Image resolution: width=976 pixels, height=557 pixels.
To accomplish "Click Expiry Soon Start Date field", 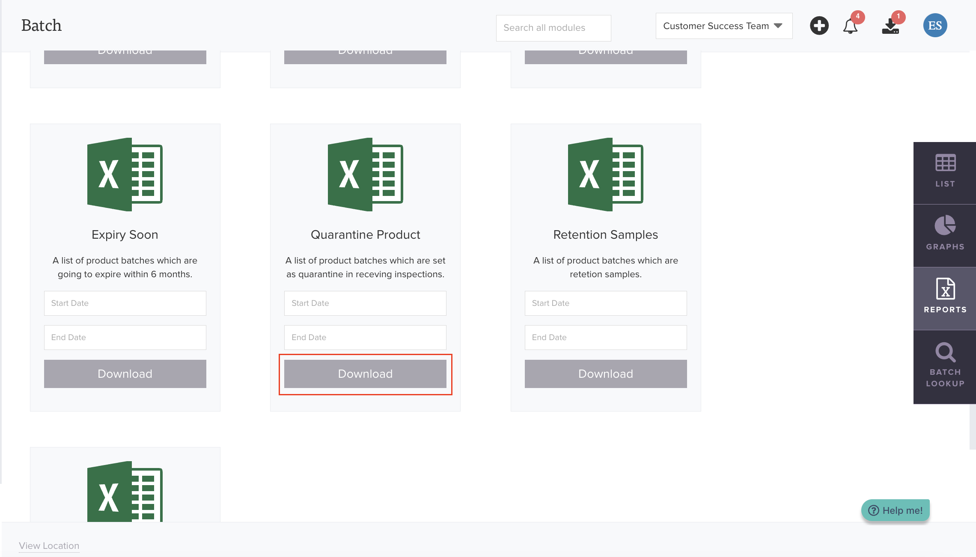I will [x=125, y=303].
